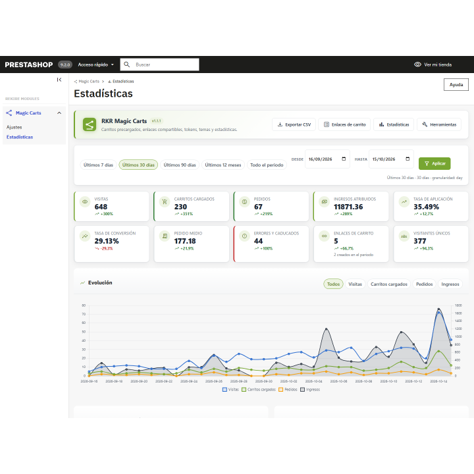Select Últimos 12 meses period
This screenshot has width=474, height=474.
pyautogui.click(x=223, y=165)
